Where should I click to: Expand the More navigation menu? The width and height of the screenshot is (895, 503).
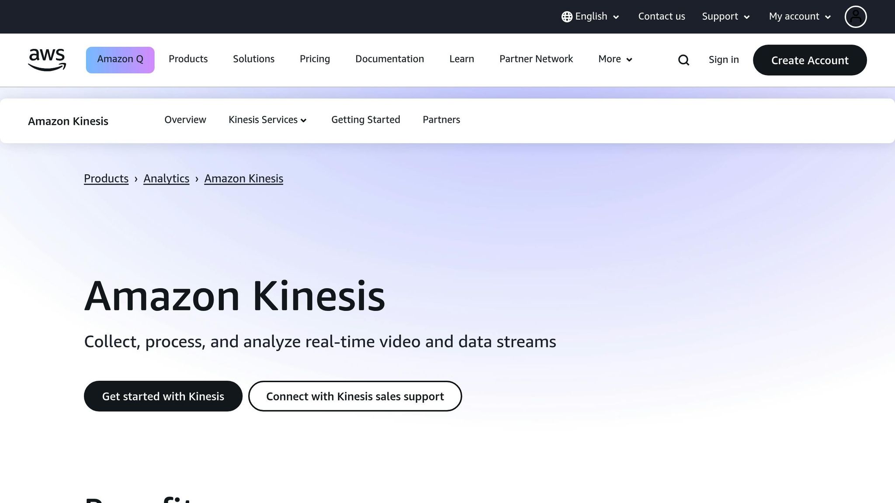(615, 59)
